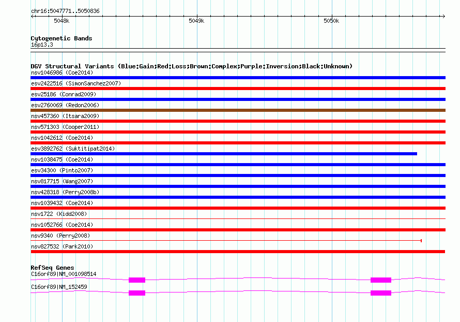Click the RefSeq Genes track title
Screen dimensions: 460x322
click(x=52, y=268)
